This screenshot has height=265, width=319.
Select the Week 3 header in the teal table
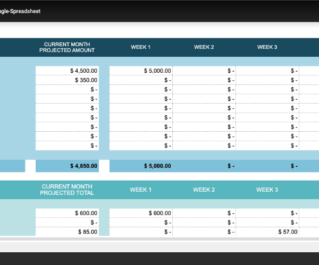tap(267, 190)
